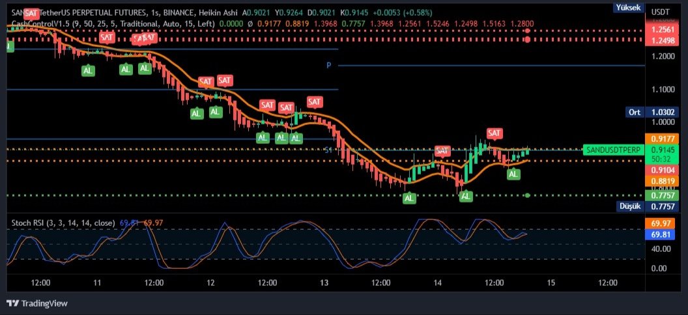The image size is (688, 315).
Task: Click the +0.0053 (+0.58%) change value
Action: click(x=401, y=12)
